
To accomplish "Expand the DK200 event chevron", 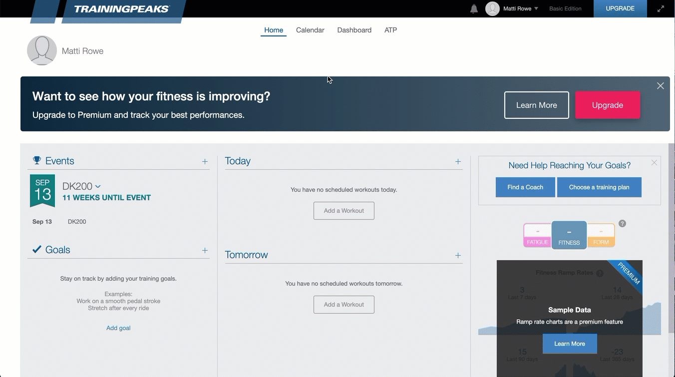I will (98, 187).
